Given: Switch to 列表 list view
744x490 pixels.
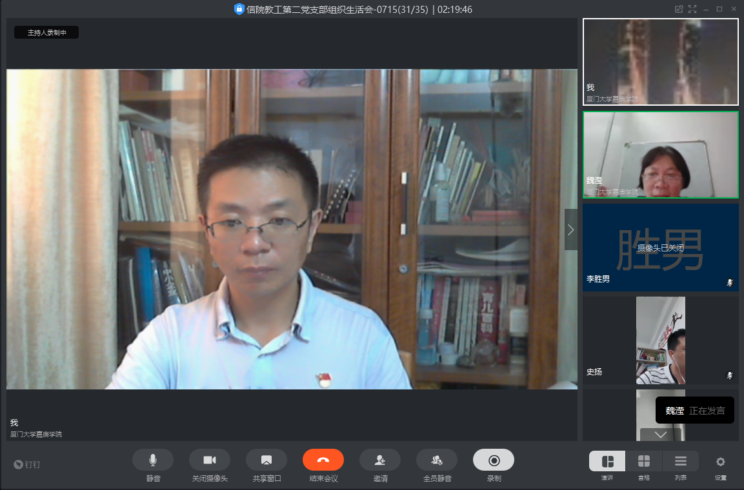Looking at the screenshot, I should click(680, 461).
